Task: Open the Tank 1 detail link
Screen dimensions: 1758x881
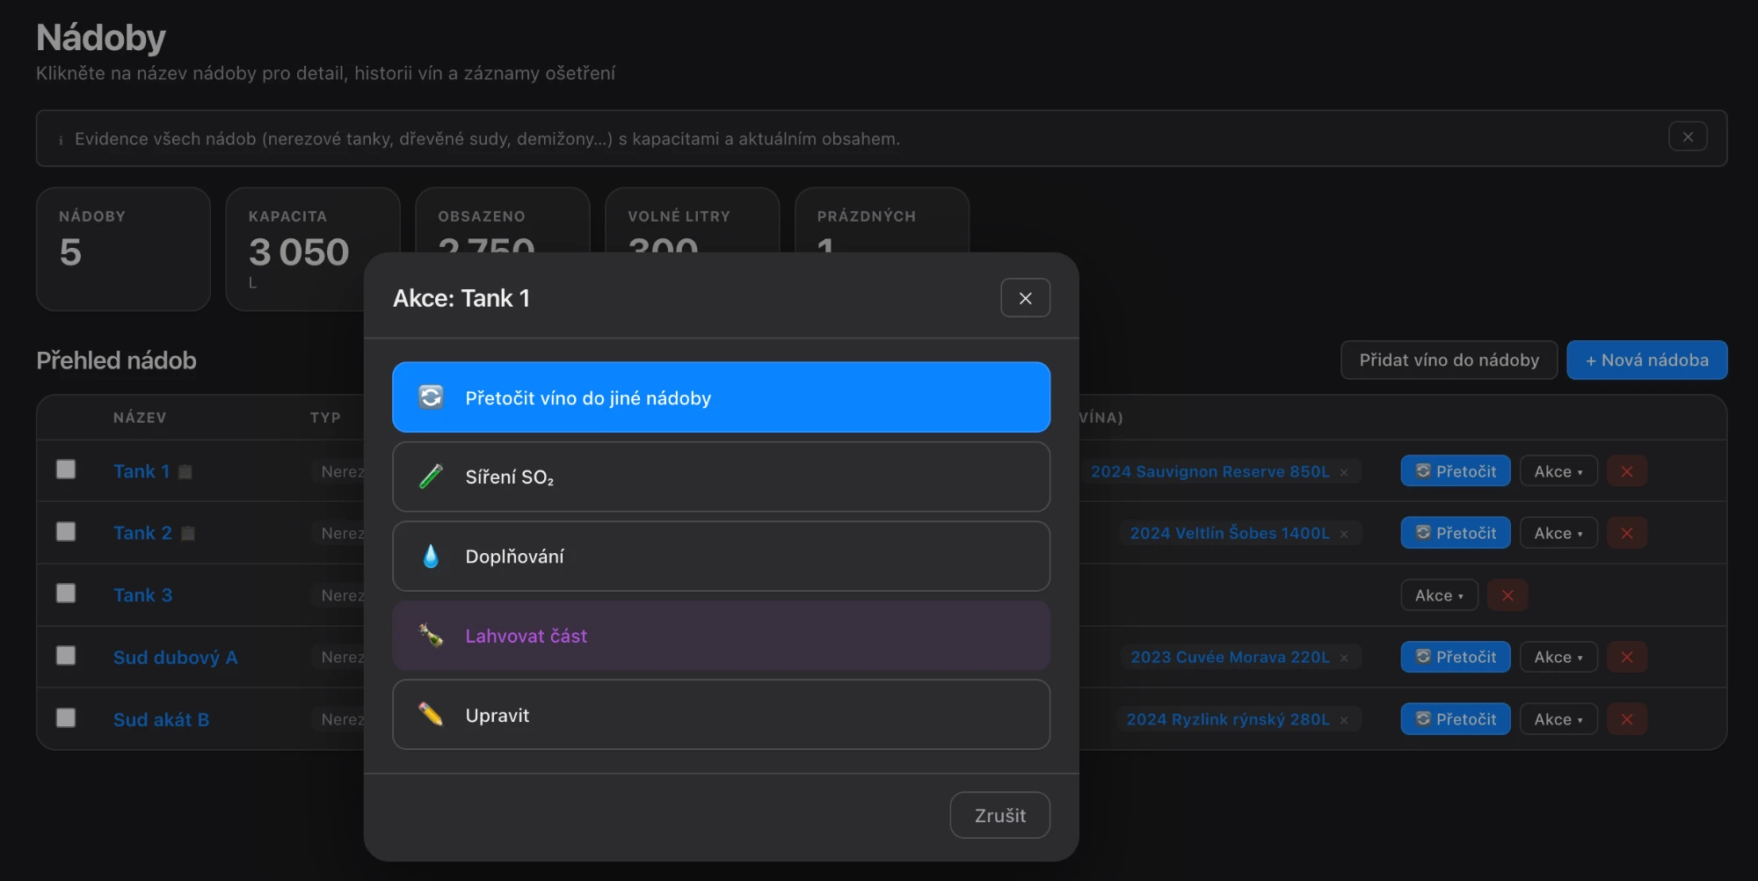Action: click(x=142, y=471)
